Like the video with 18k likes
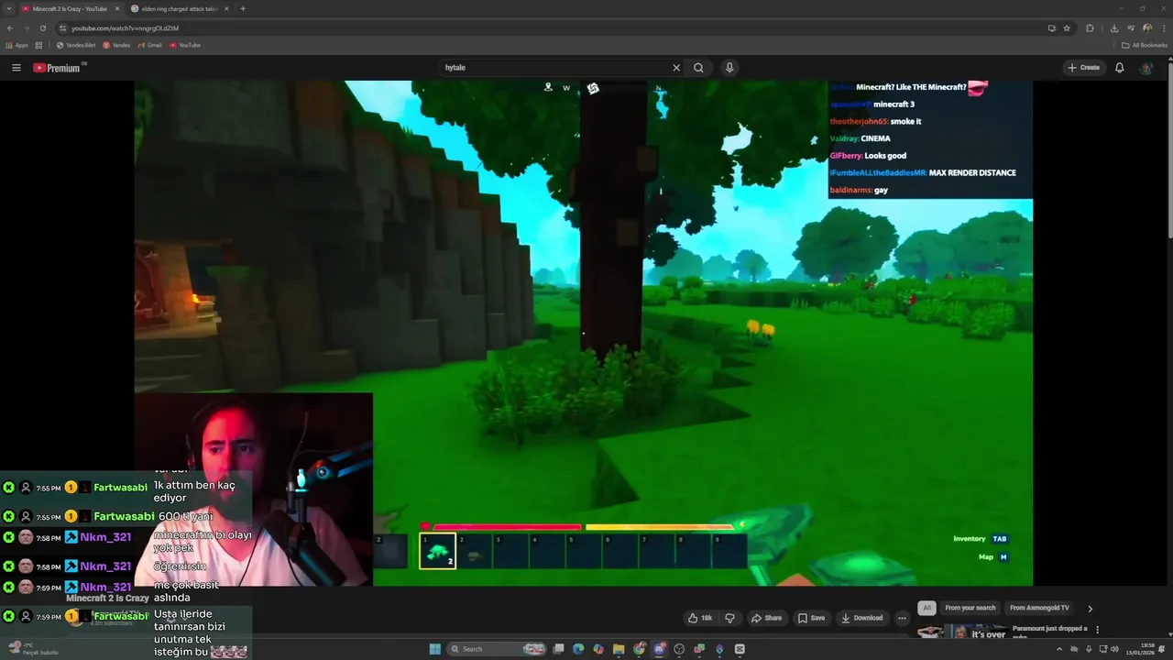This screenshot has height=660, width=1173. pos(700,618)
